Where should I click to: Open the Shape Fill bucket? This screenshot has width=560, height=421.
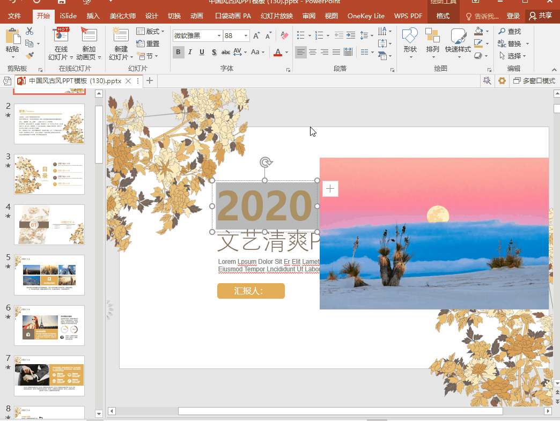(x=478, y=31)
